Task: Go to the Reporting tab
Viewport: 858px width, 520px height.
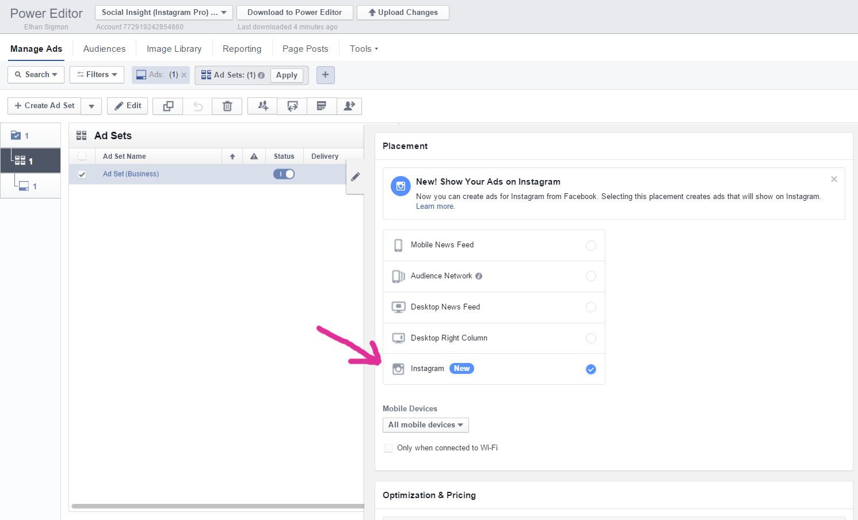Action: (x=242, y=49)
